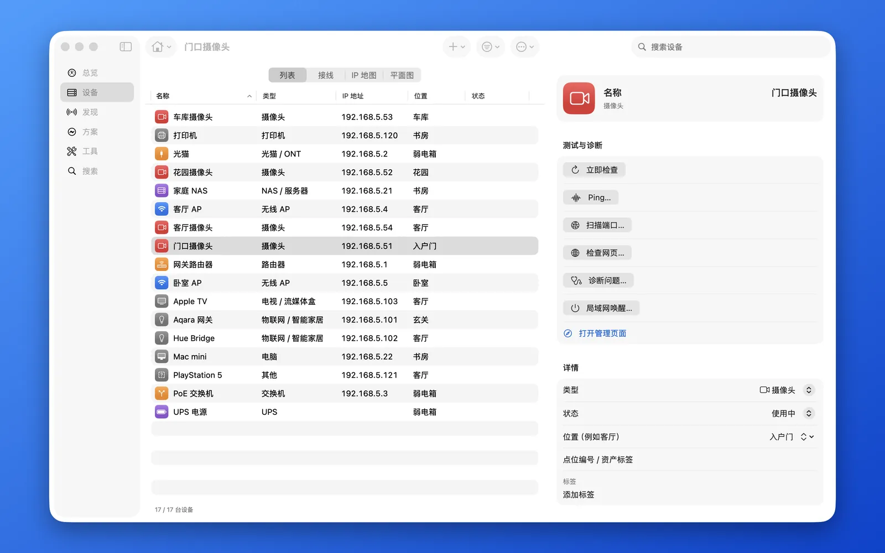
Task: Switch to the 接线 view tab
Action: coord(326,75)
